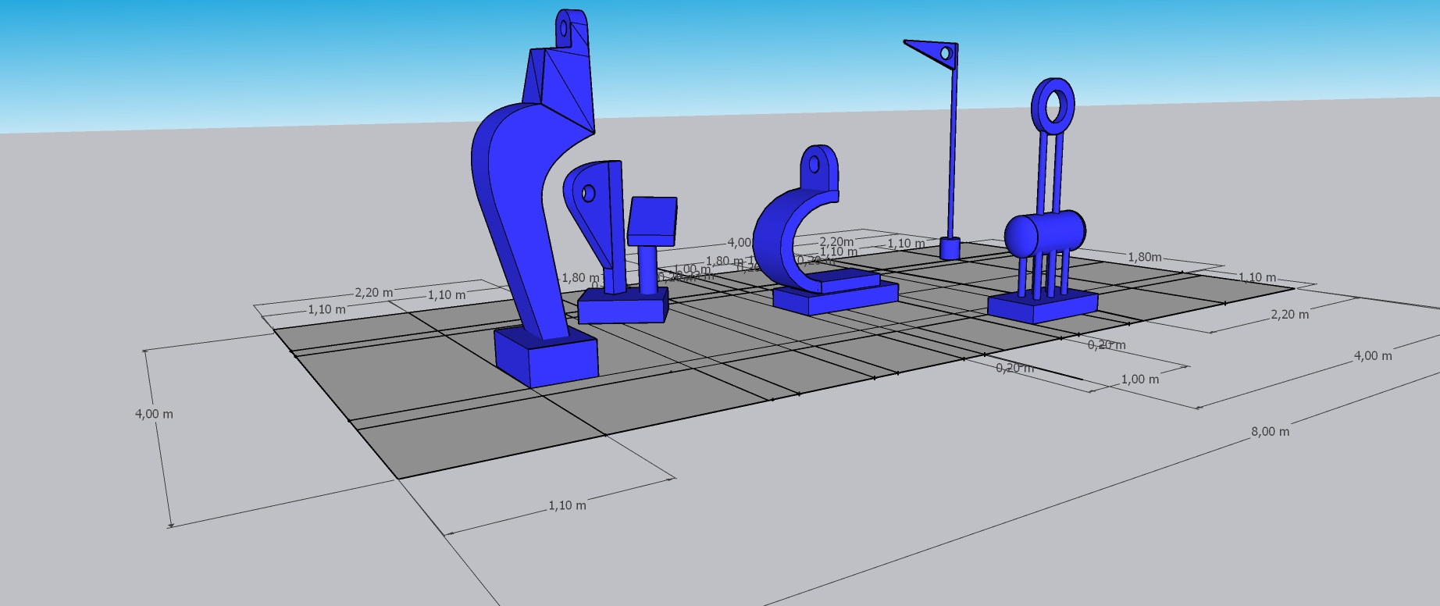Click the hole at top of tallest sculpture
Screen dimensions: 1440x606
(x=564, y=30)
